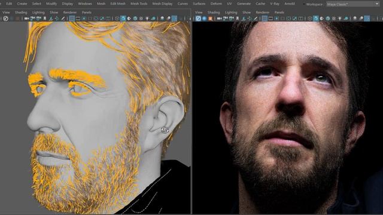Open the Mesh Tools menu
This screenshot has height=215, width=383.
point(139,4)
